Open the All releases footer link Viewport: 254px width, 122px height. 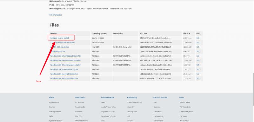(x=80, y=102)
